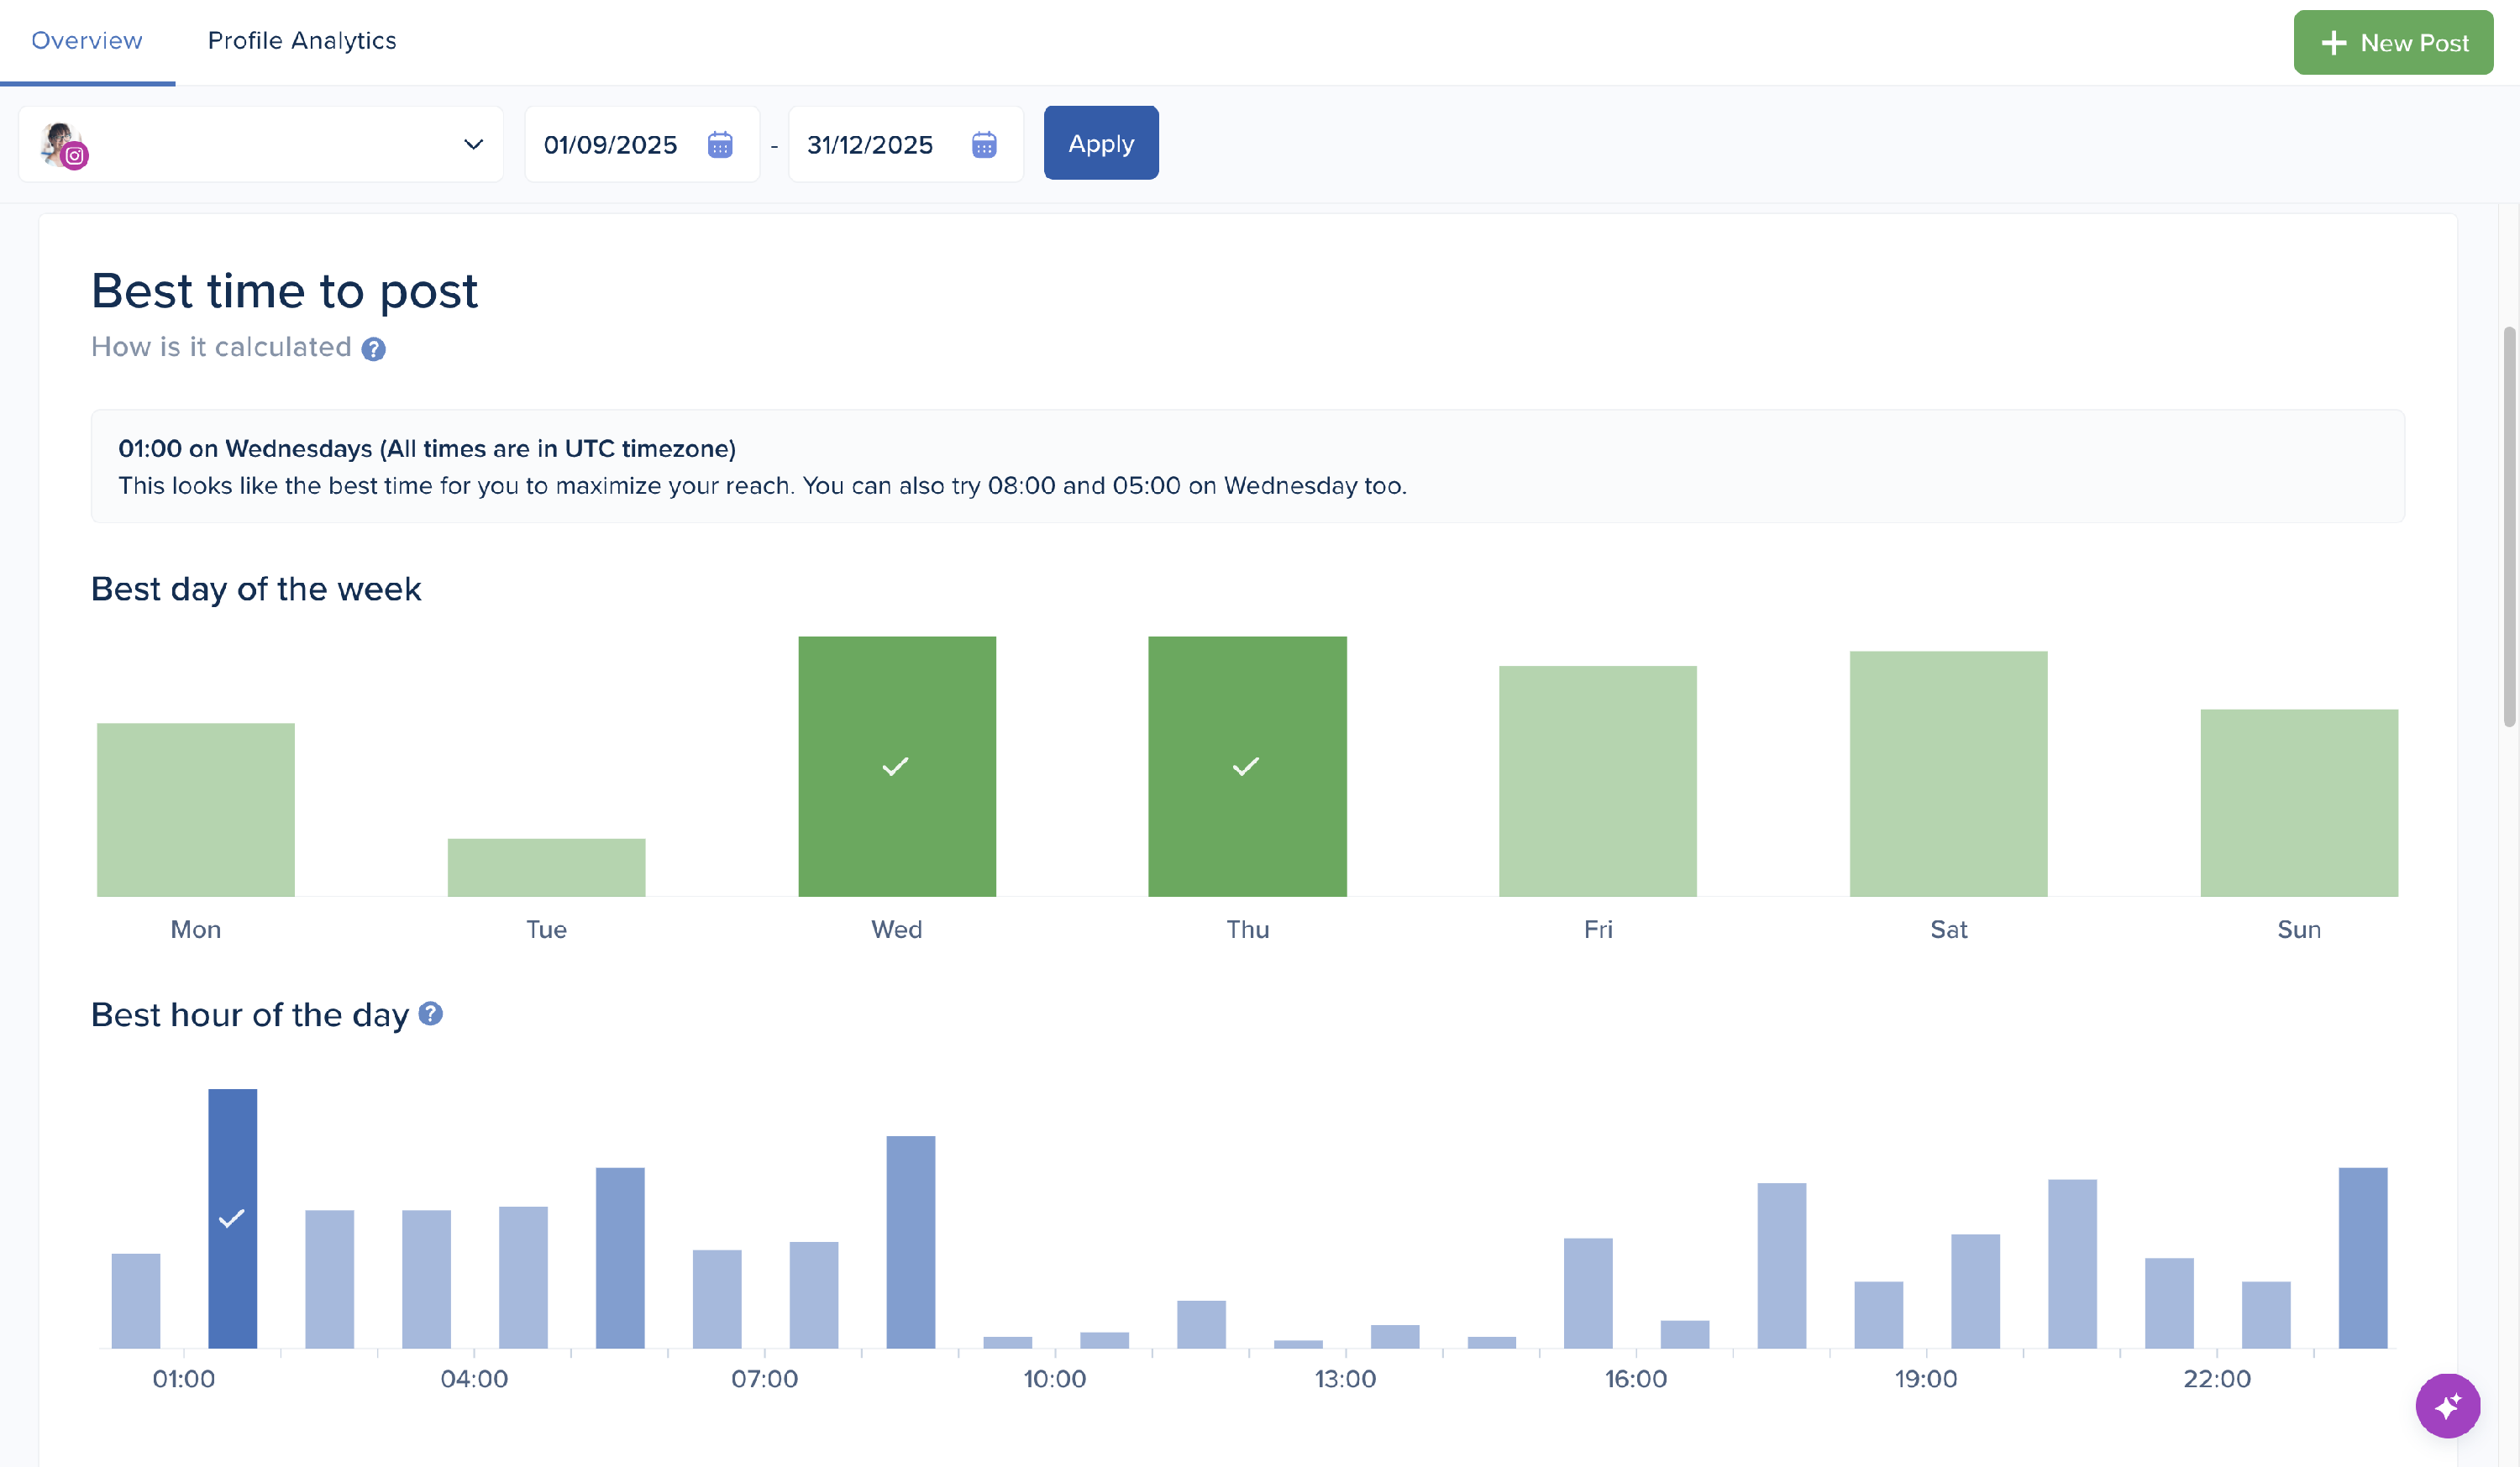Open the start date calendar picker icon
The width and height of the screenshot is (2520, 1467).
[719, 145]
